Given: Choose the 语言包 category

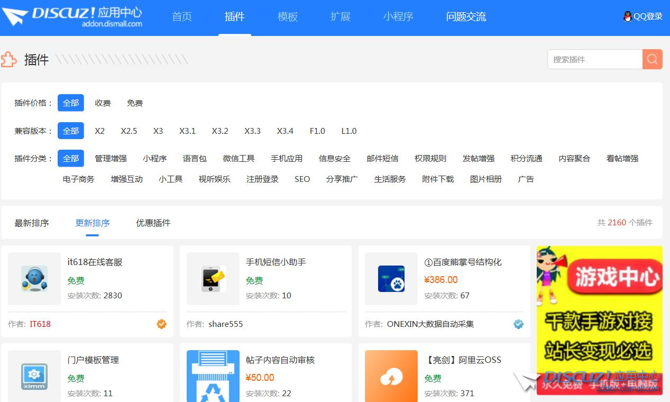Looking at the screenshot, I should pos(195,158).
